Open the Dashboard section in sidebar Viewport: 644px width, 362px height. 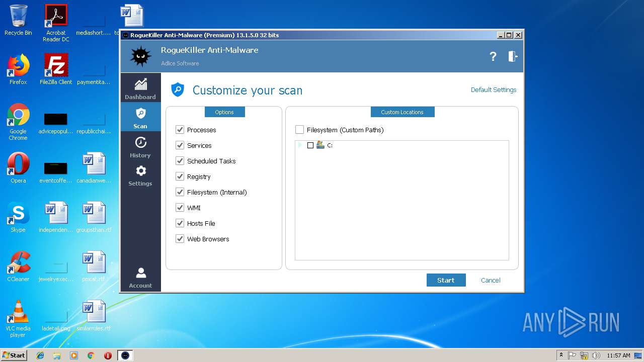[140, 88]
